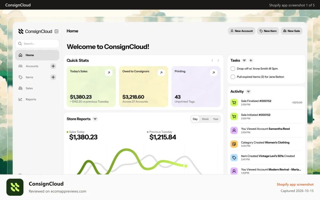
Task: Click the plus icon next to Items
Action: click(53, 77)
